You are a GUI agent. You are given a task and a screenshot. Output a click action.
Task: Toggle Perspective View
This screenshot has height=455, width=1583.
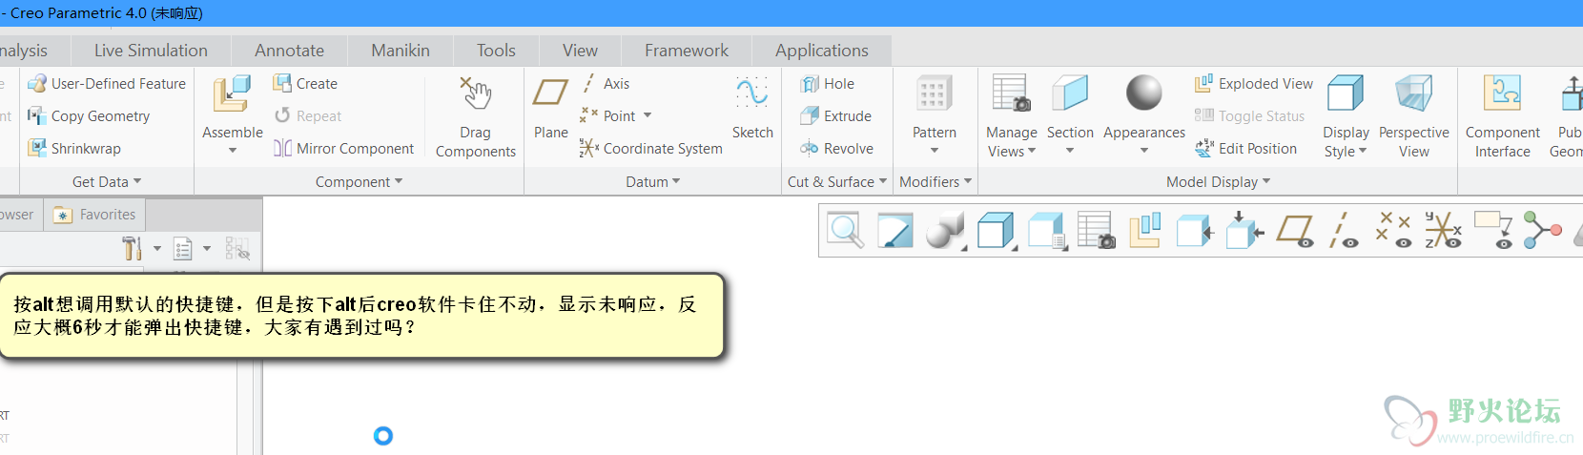1413,116
